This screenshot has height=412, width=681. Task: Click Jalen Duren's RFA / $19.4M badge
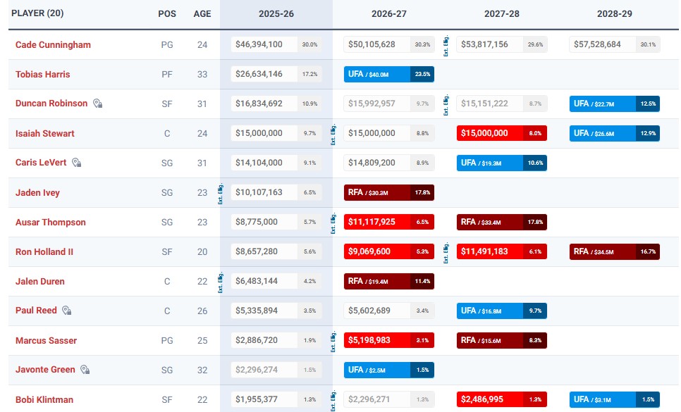388,281
